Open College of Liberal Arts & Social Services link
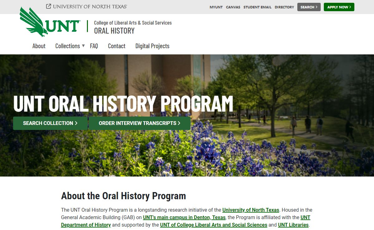This screenshot has height=230, width=374. 133,23
